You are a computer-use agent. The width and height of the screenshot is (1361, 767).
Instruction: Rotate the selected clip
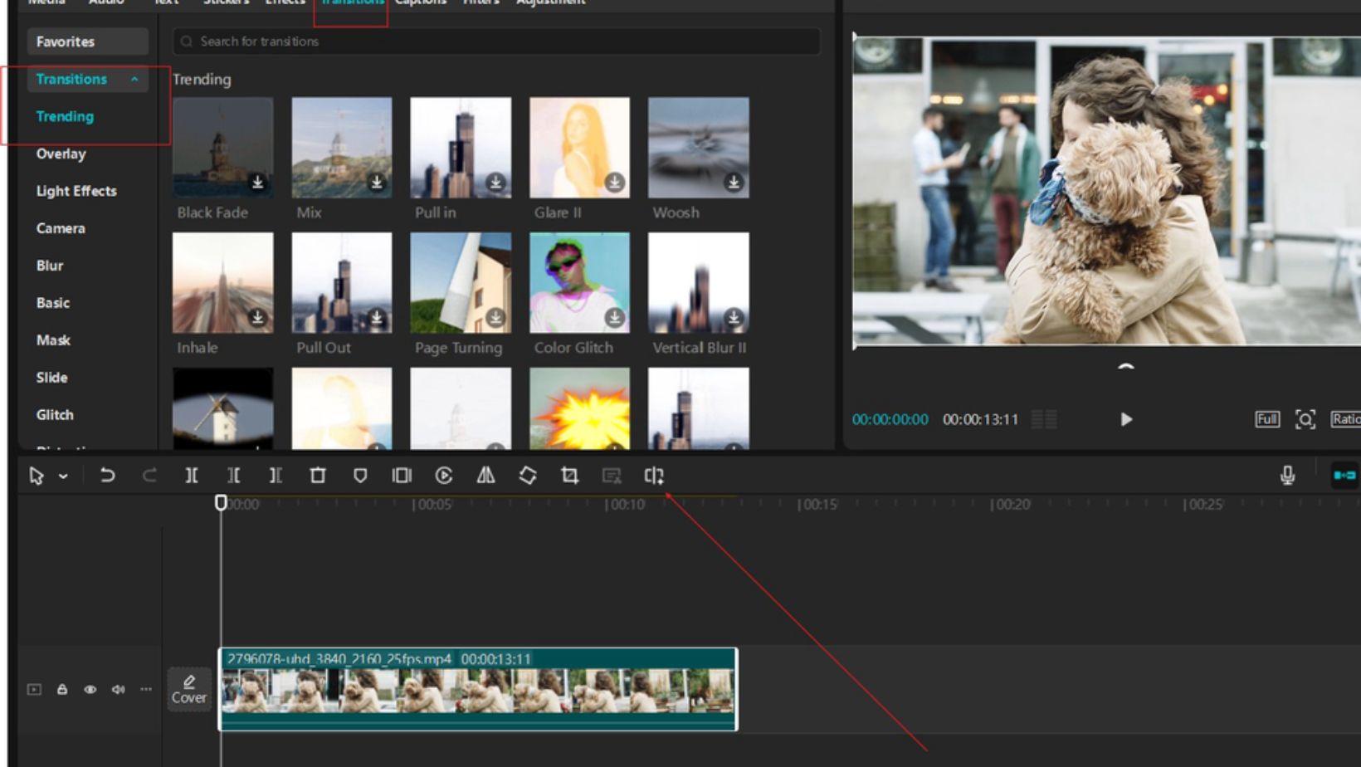[x=528, y=476]
